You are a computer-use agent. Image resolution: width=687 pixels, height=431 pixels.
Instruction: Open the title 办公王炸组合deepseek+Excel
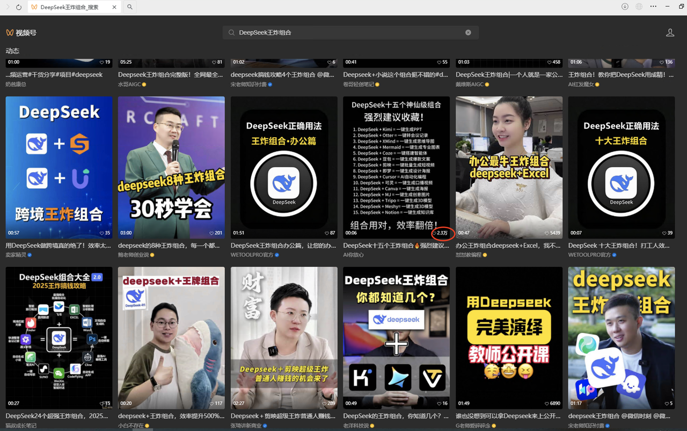pyautogui.click(x=509, y=246)
